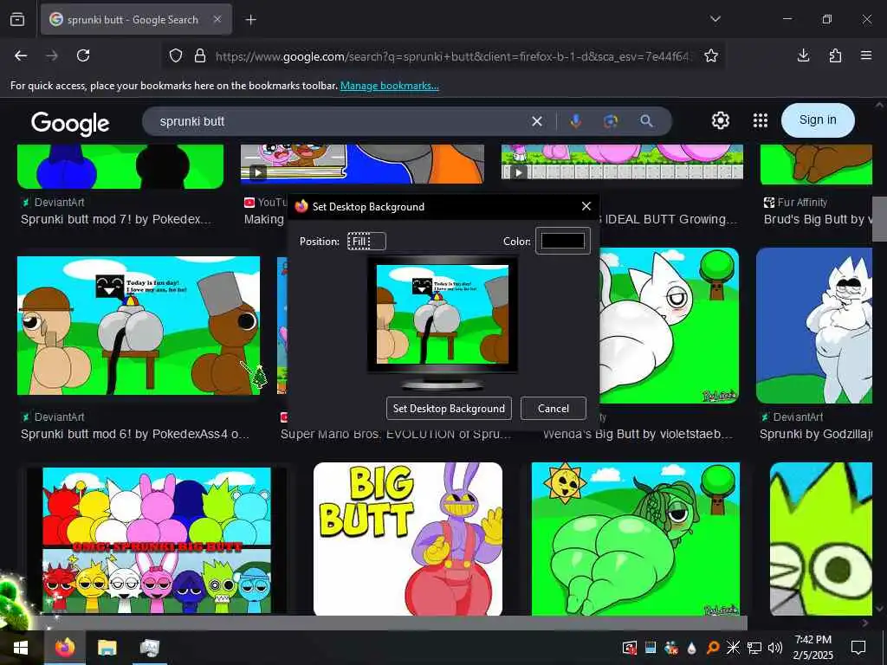Viewport: 887px width, 665px height.
Task: Open the extensions puzzle icon
Action: pyautogui.click(x=835, y=55)
